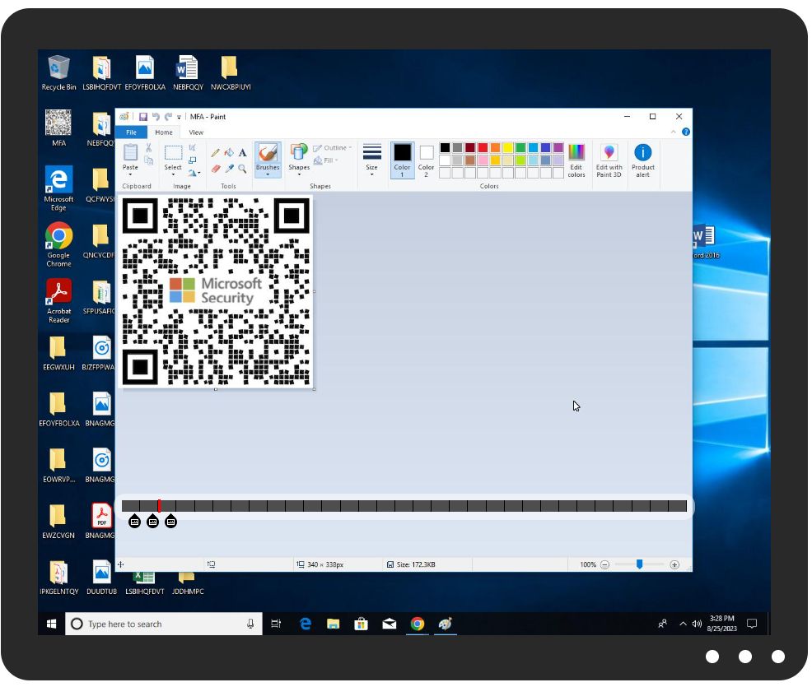
Task: Open the Paste dropdown arrow
Action: 130,175
